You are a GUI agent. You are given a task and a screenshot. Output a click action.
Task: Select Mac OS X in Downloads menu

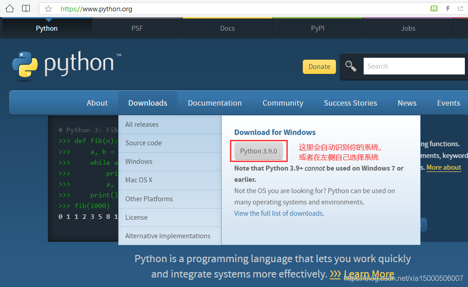139,180
